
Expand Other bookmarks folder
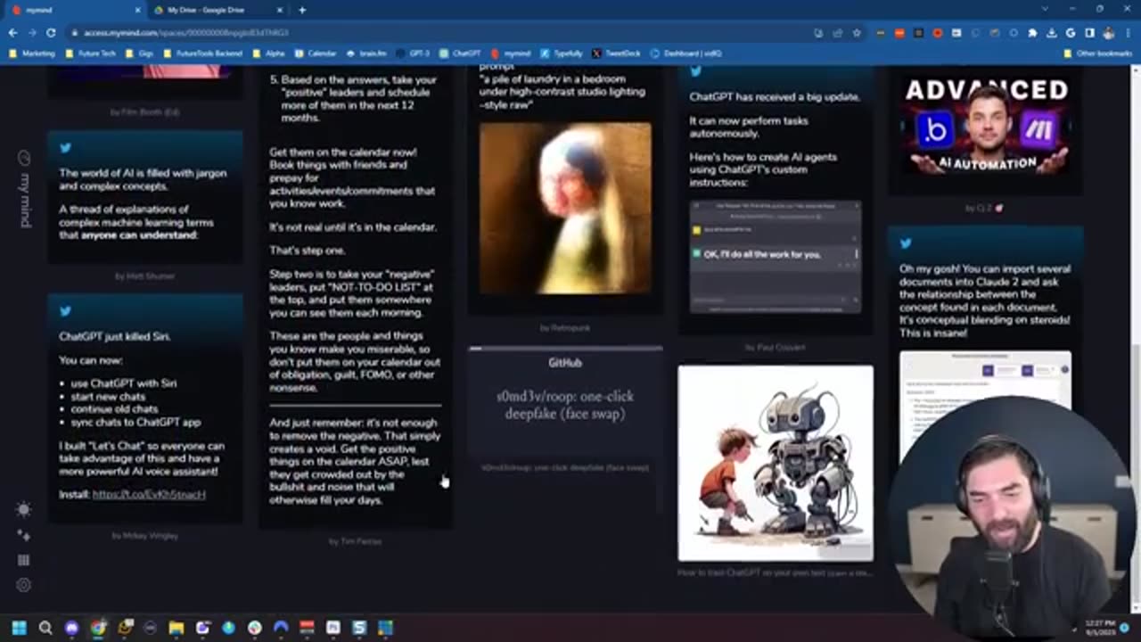(x=1098, y=53)
